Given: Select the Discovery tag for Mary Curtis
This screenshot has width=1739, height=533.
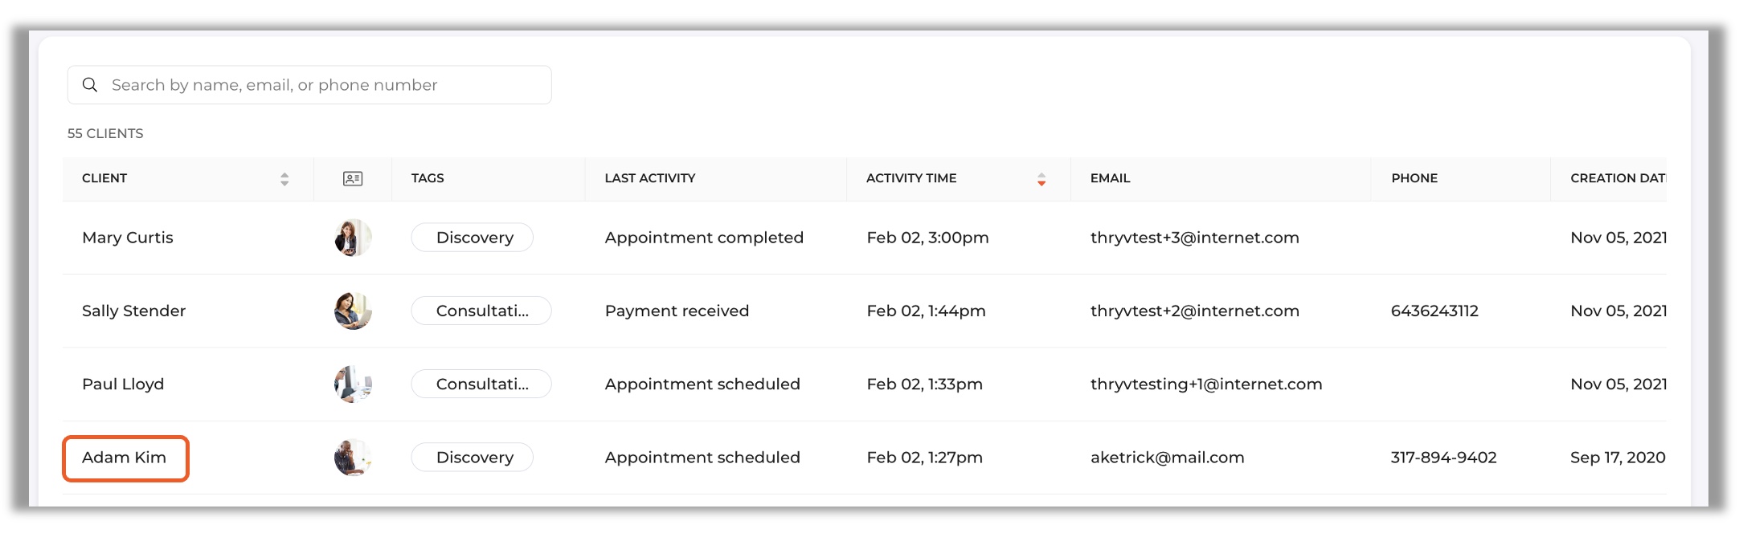Looking at the screenshot, I should 473,238.
